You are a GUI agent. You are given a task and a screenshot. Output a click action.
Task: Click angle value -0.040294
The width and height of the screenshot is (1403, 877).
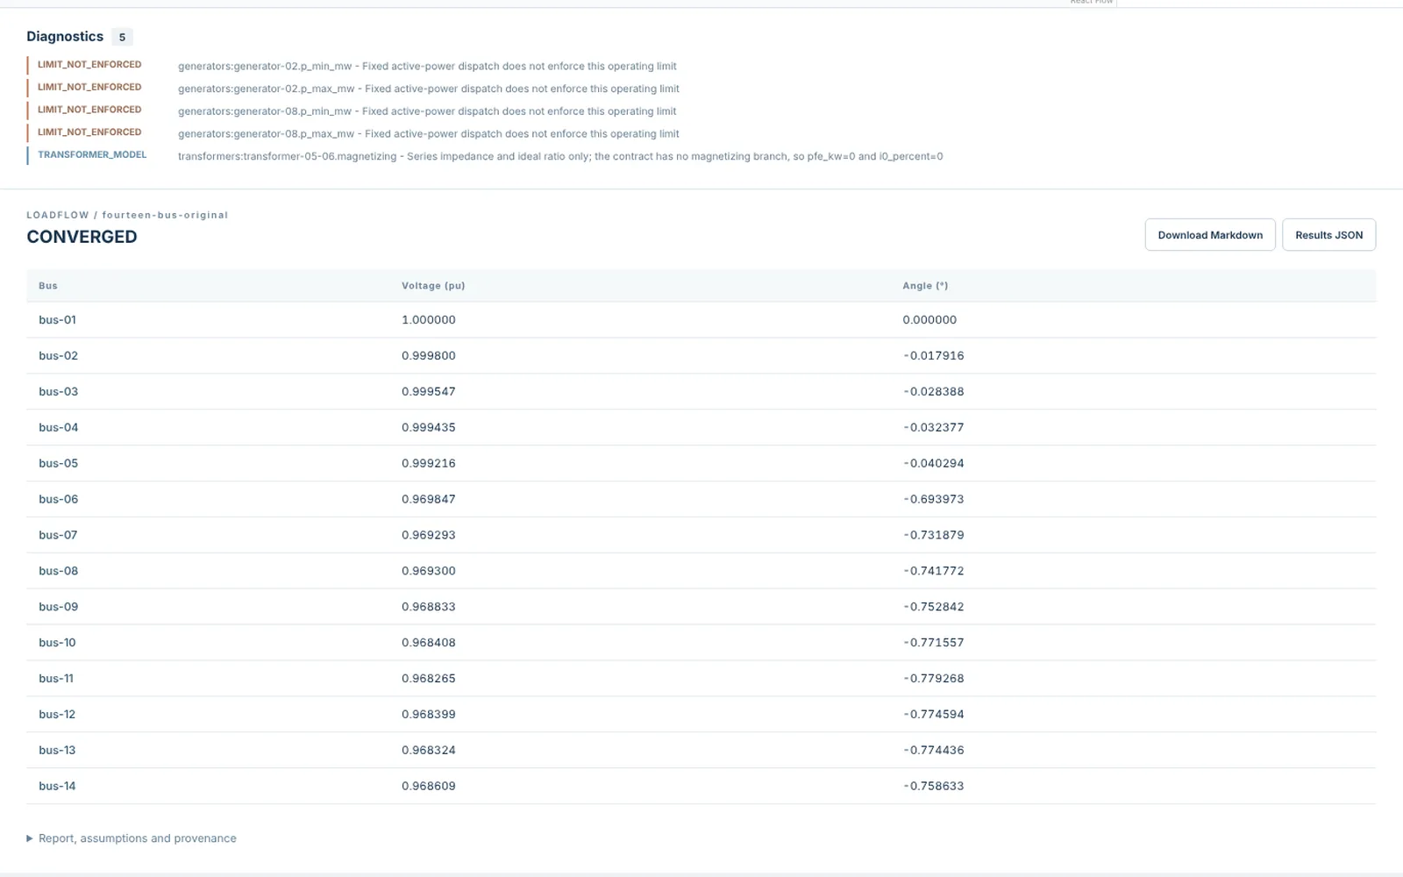tap(933, 464)
